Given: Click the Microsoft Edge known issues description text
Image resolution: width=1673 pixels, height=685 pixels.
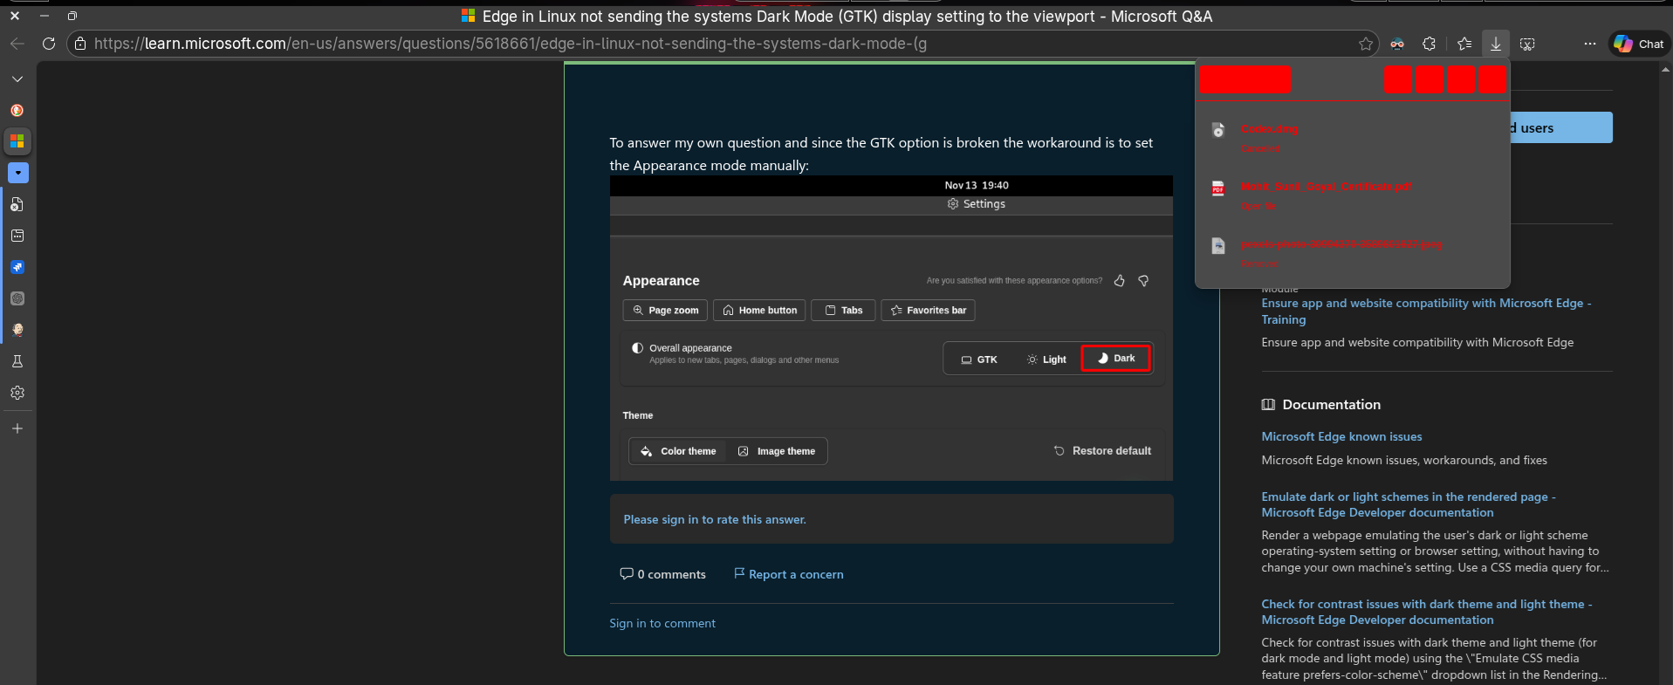Looking at the screenshot, I should (1404, 460).
